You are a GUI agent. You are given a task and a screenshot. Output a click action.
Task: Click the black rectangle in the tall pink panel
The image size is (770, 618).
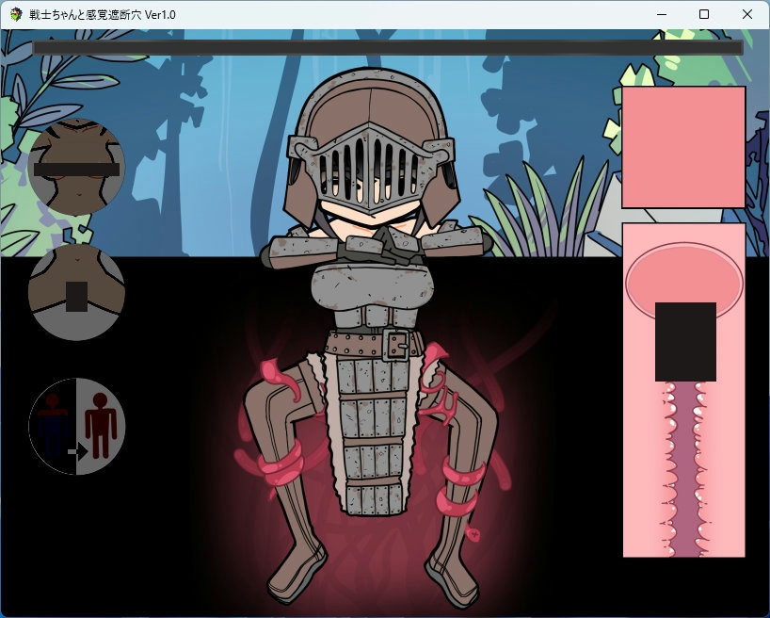(685, 341)
